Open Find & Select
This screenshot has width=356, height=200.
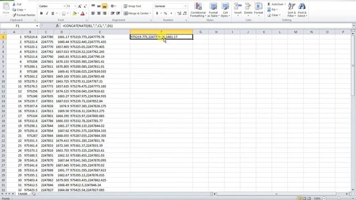(x=302, y=10)
